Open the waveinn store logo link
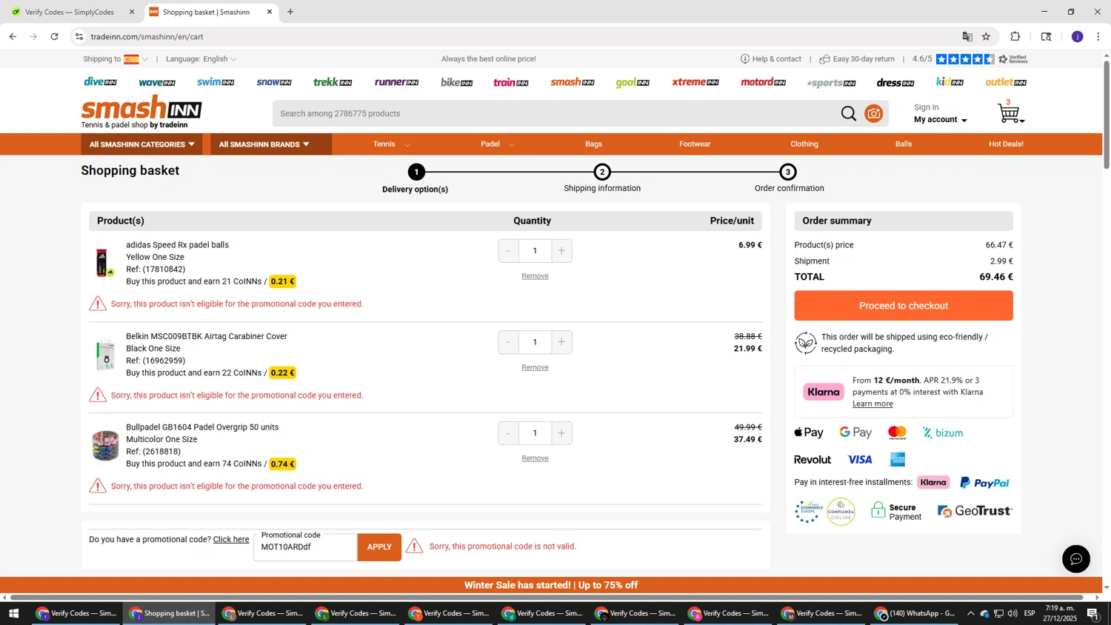 (x=157, y=82)
